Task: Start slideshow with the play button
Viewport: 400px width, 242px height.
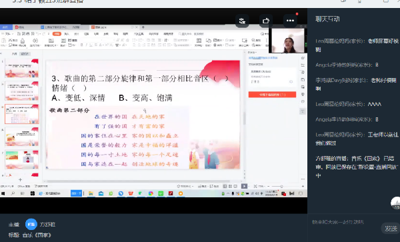Action: pos(244,186)
